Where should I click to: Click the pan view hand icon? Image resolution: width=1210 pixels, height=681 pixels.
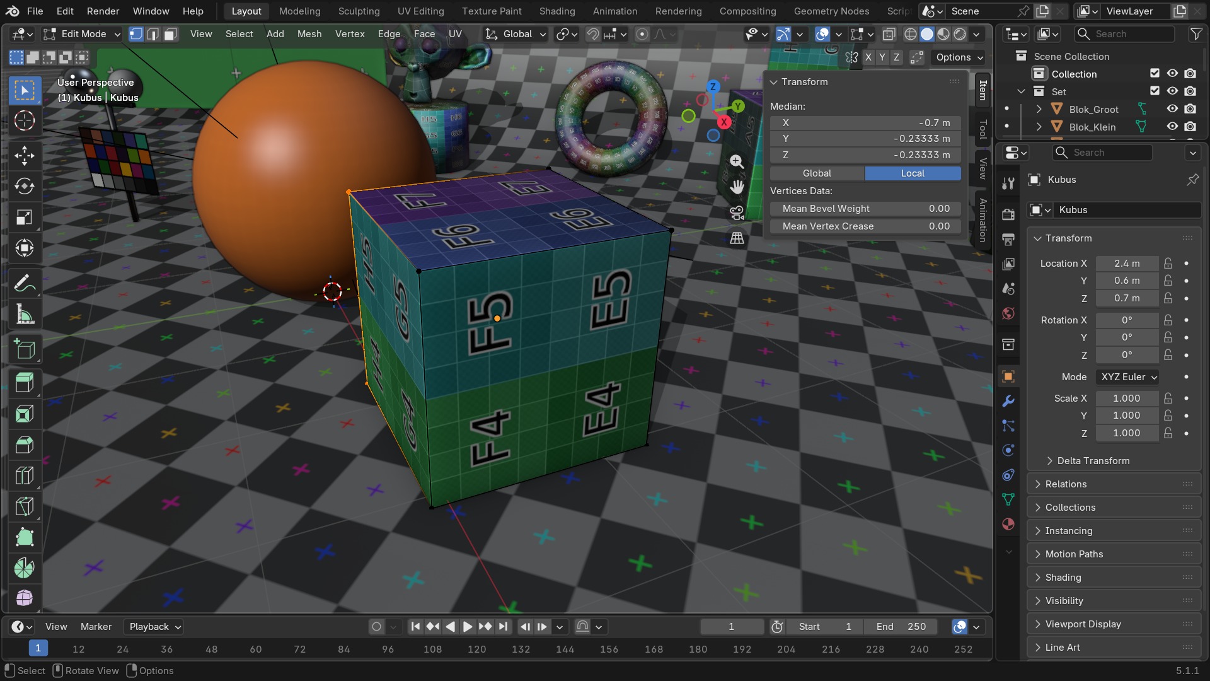[736, 187]
